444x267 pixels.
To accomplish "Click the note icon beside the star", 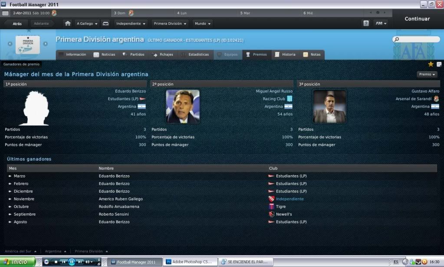I will click(439, 64).
